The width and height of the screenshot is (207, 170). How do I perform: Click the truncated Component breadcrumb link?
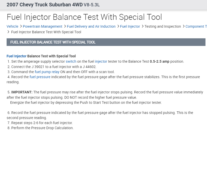[x=196, y=26]
